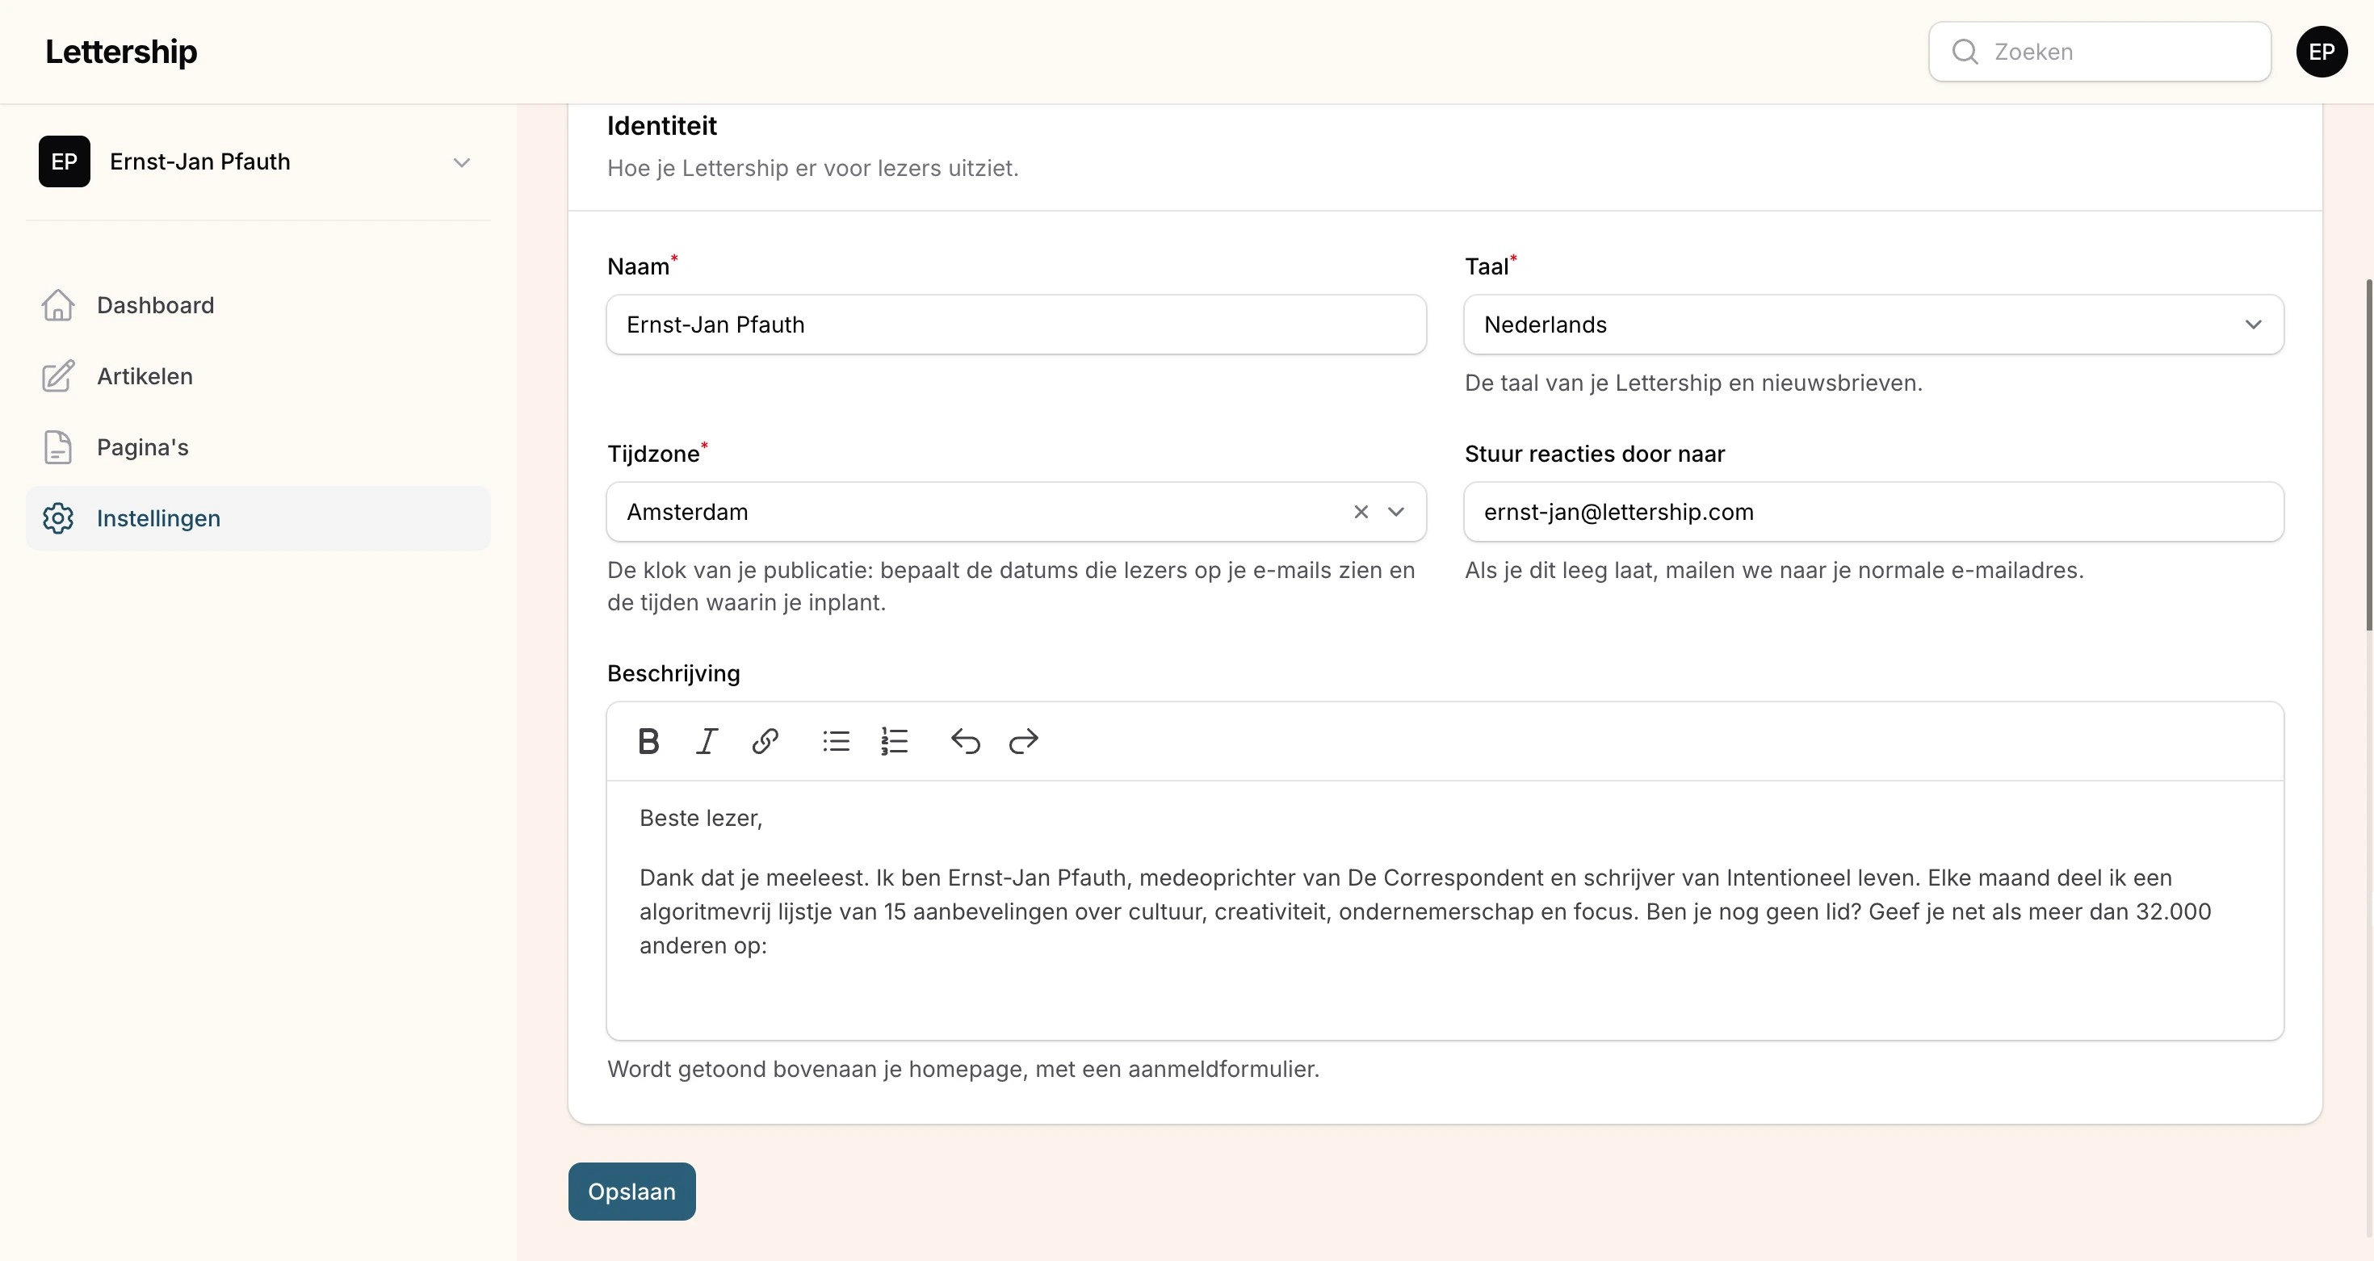The height and width of the screenshot is (1261, 2374).
Task: Focus the Naam input field
Action: click(x=1017, y=325)
